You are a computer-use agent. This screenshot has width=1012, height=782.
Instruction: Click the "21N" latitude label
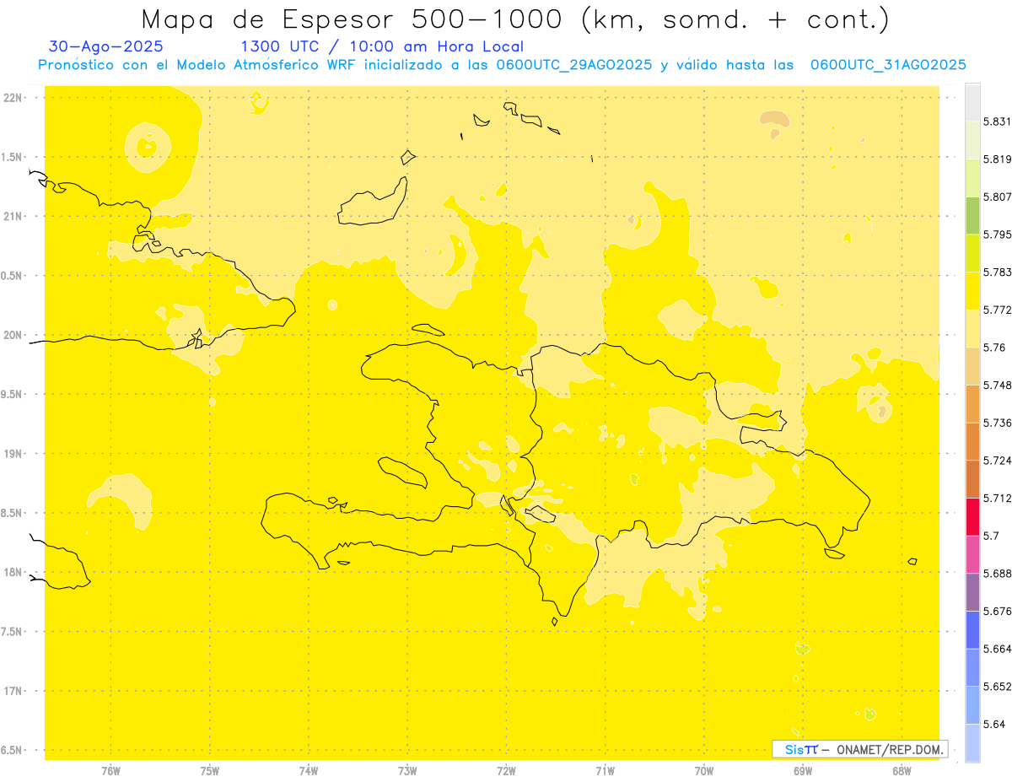(13, 216)
